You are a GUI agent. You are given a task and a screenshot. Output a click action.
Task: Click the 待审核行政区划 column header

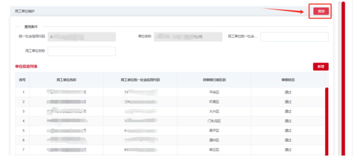point(214,80)
